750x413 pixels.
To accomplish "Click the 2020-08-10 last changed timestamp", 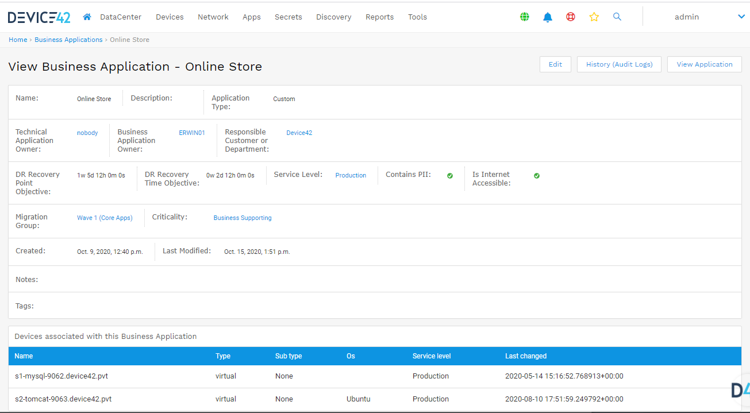I will 564,399.
